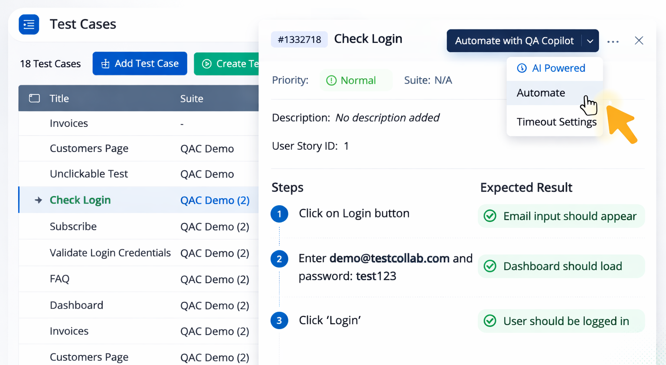Select the Subscribe test case row
Screen dimensions: 666x365
73,226
